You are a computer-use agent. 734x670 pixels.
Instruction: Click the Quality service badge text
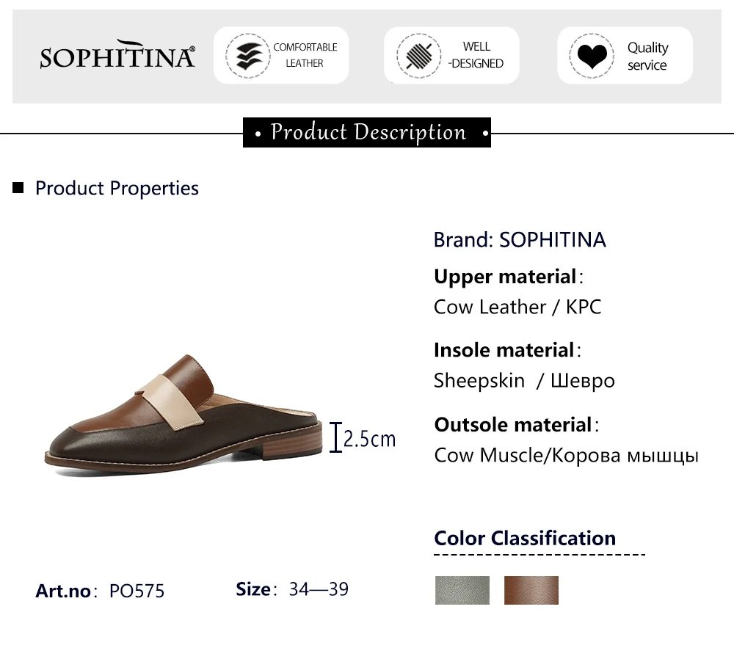click(647, 56)
